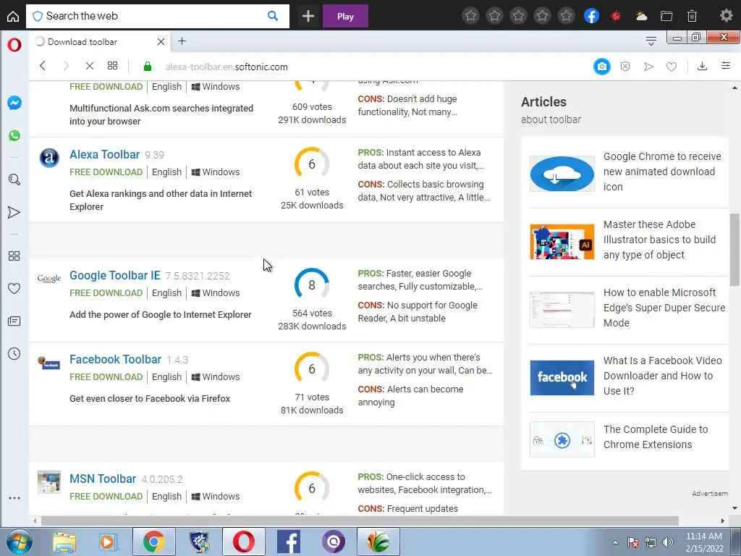The image size is (741, 556).
Task: Go to home in top toolbar
Action: point(13,16)
